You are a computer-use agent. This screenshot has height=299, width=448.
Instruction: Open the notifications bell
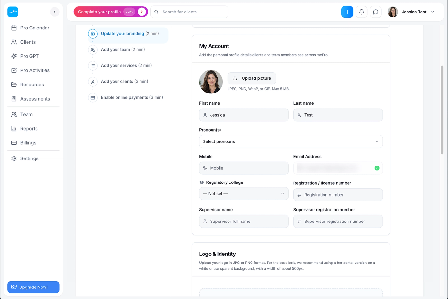[x=361, y=12]
